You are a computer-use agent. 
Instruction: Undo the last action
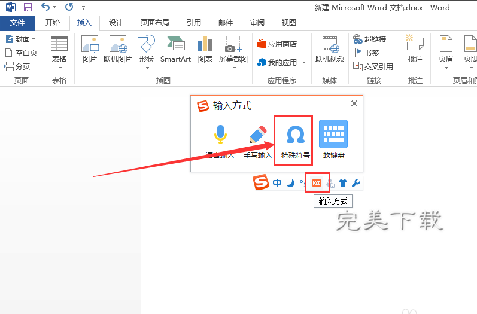tap(45, 7)
